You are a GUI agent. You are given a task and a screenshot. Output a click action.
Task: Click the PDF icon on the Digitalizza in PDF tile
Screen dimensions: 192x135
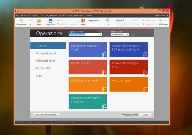[x=104, y=72]
